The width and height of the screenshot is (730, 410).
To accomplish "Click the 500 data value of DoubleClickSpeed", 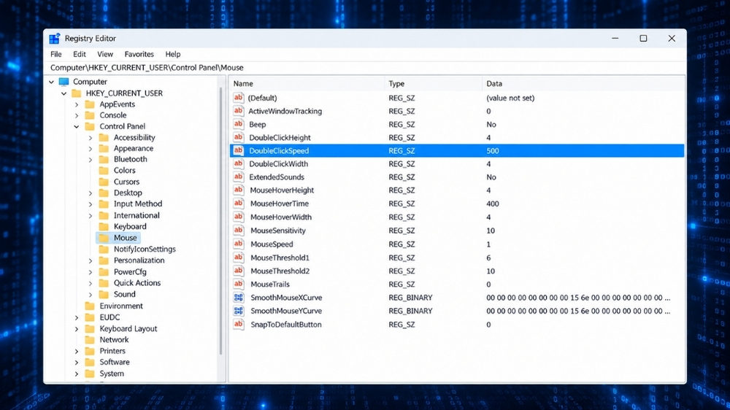I will point(493,151).
